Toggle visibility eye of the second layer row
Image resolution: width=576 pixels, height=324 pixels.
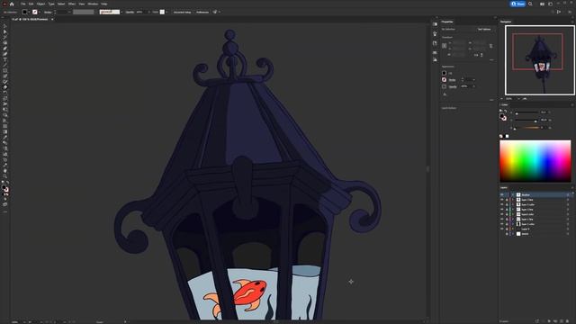[x=502, y=200]
